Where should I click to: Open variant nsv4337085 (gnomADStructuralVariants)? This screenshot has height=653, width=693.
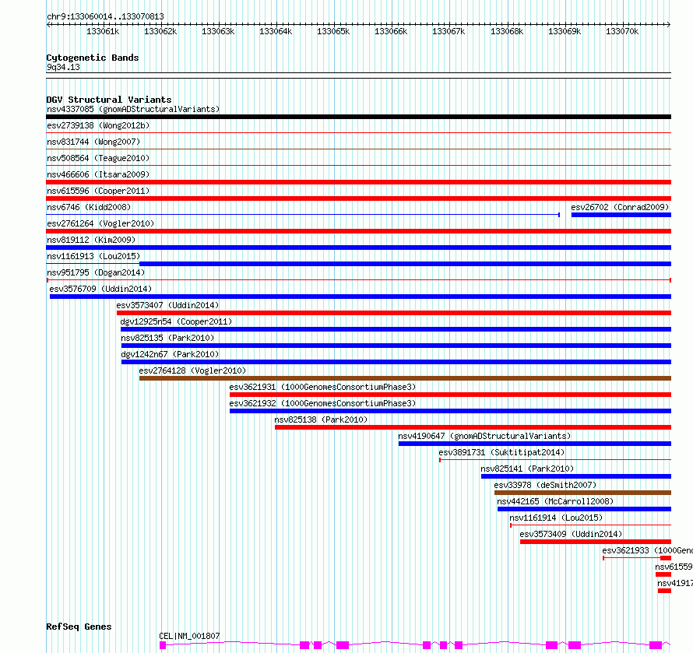click(x=133, y=109)
